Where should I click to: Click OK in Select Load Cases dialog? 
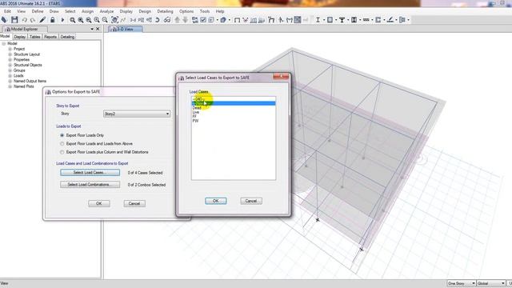[215, 201]
